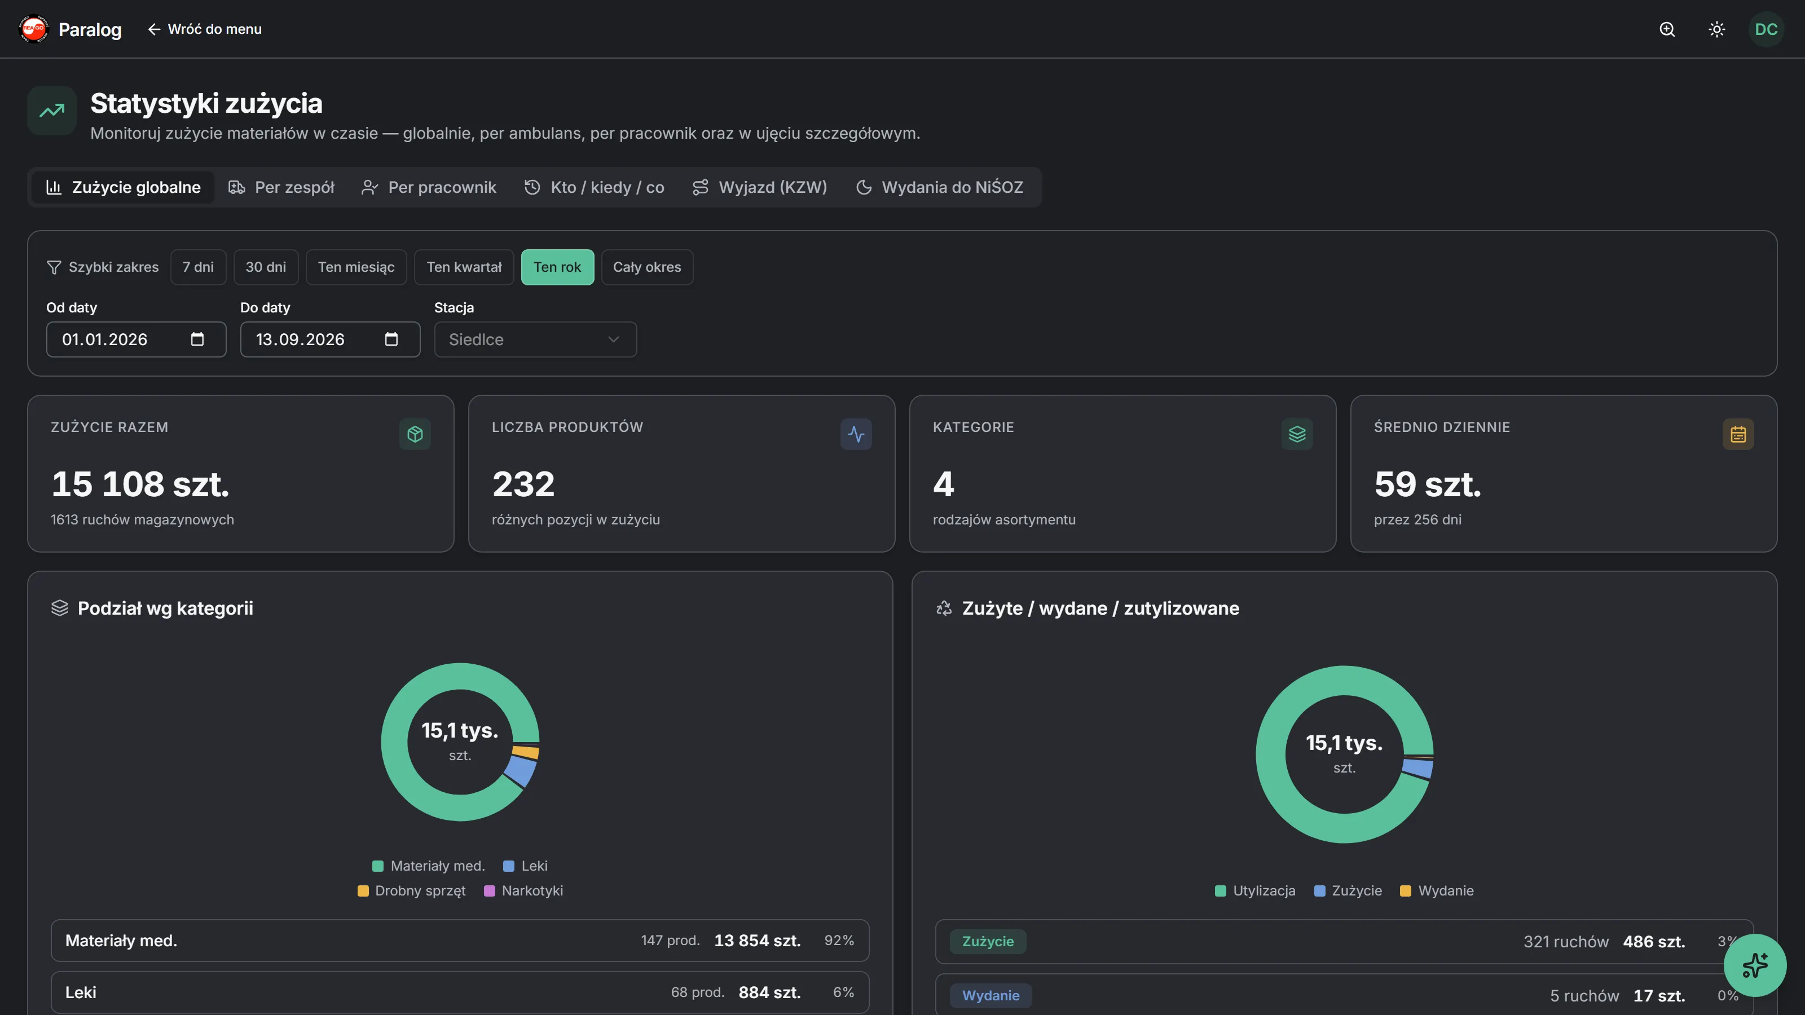
Task: Choose the Ten kwartał range
Action: 464,267
